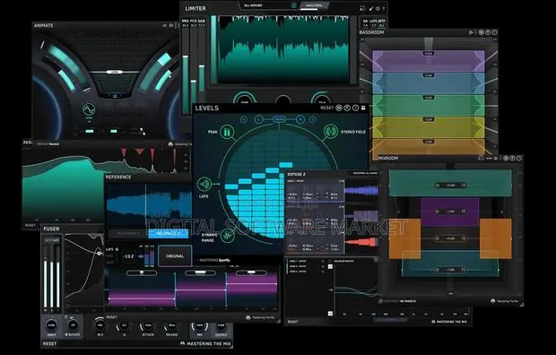Screen dimensions: 556x355
Task: Click RESET below the Reference bands
Action: pos(112,317)
